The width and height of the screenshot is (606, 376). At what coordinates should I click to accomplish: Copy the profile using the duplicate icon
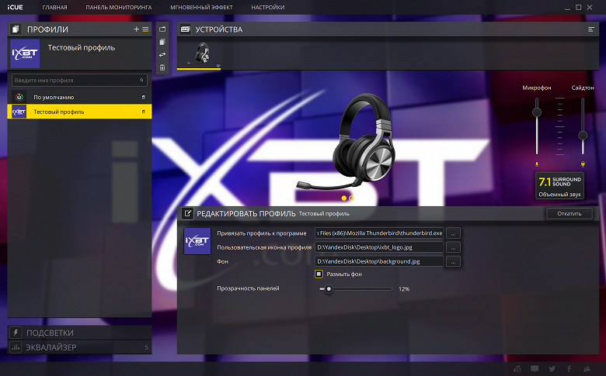pos(162,42)
